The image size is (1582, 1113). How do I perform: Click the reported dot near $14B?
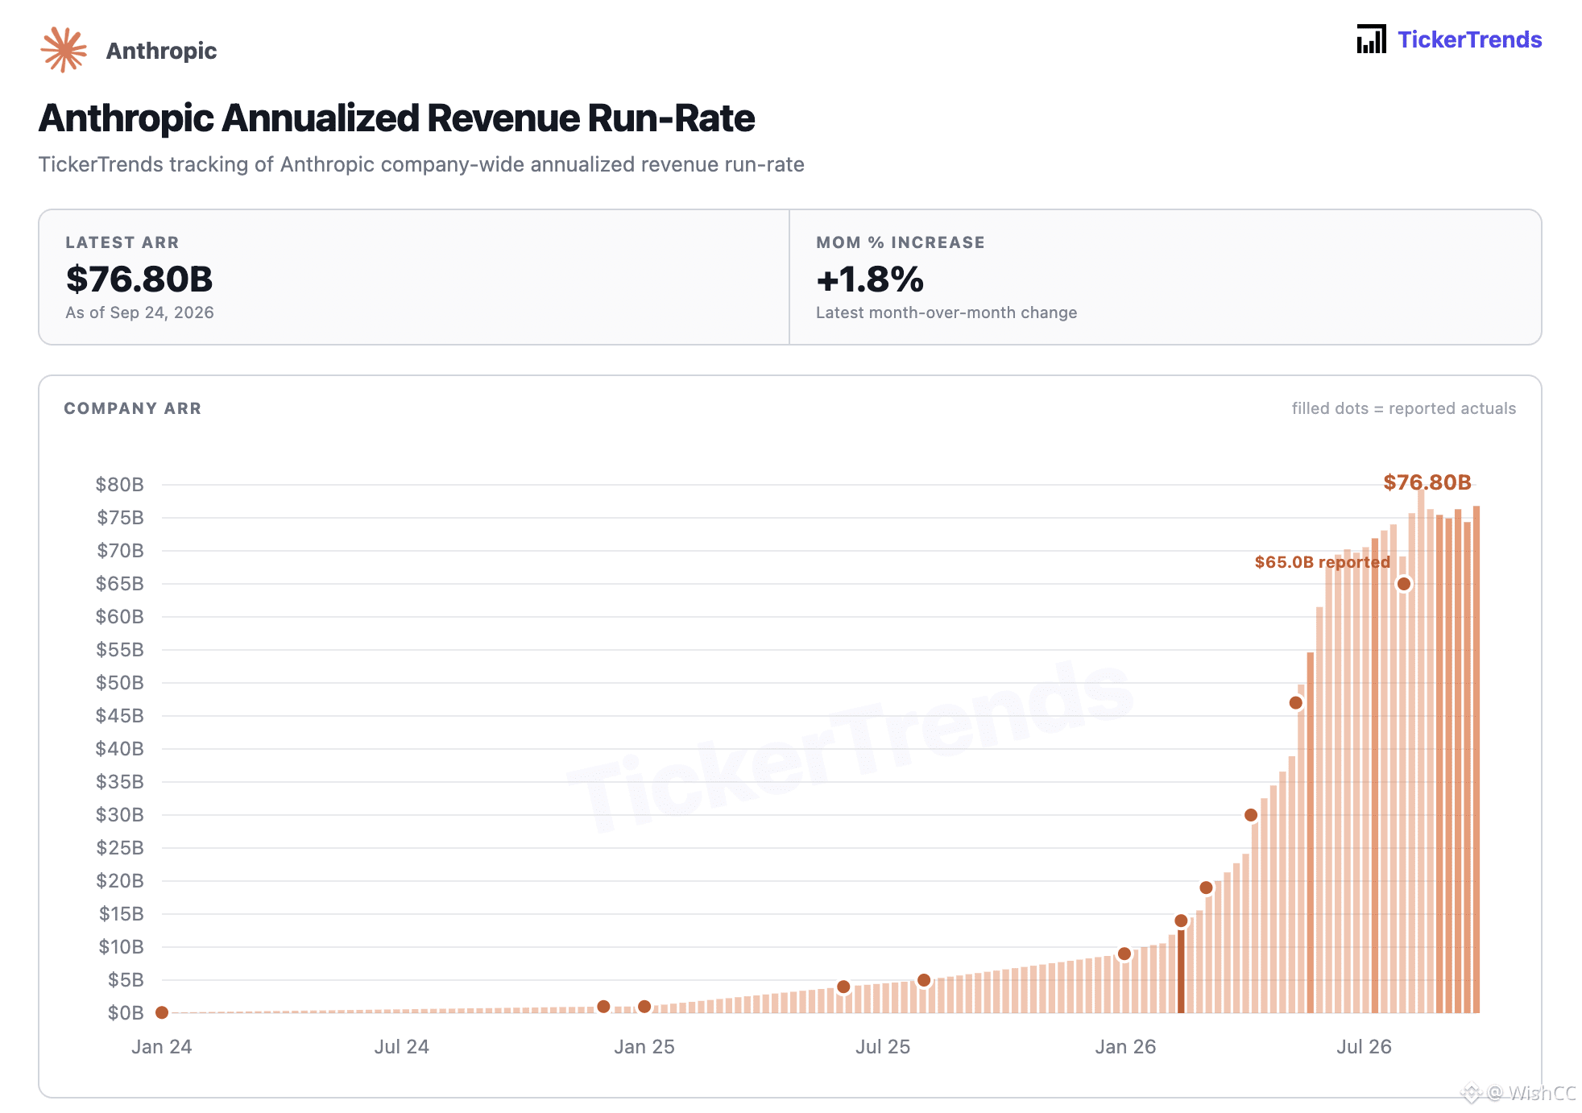(1181, 921)
